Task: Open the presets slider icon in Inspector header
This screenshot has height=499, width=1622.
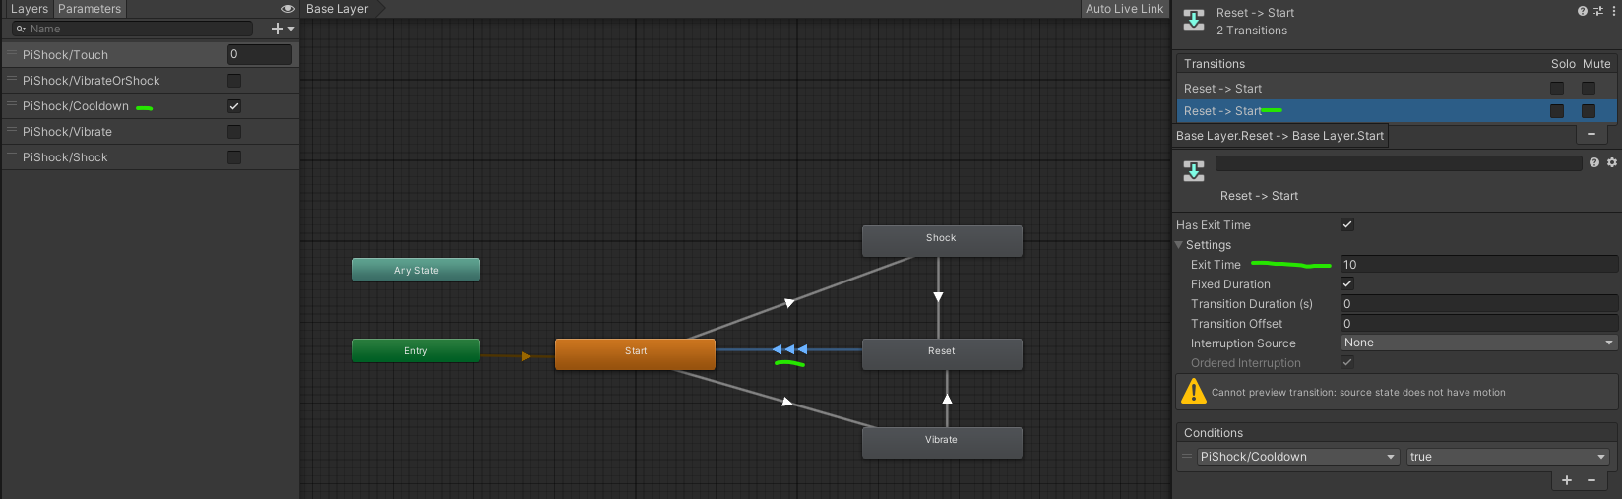Action: (1598, 11)
